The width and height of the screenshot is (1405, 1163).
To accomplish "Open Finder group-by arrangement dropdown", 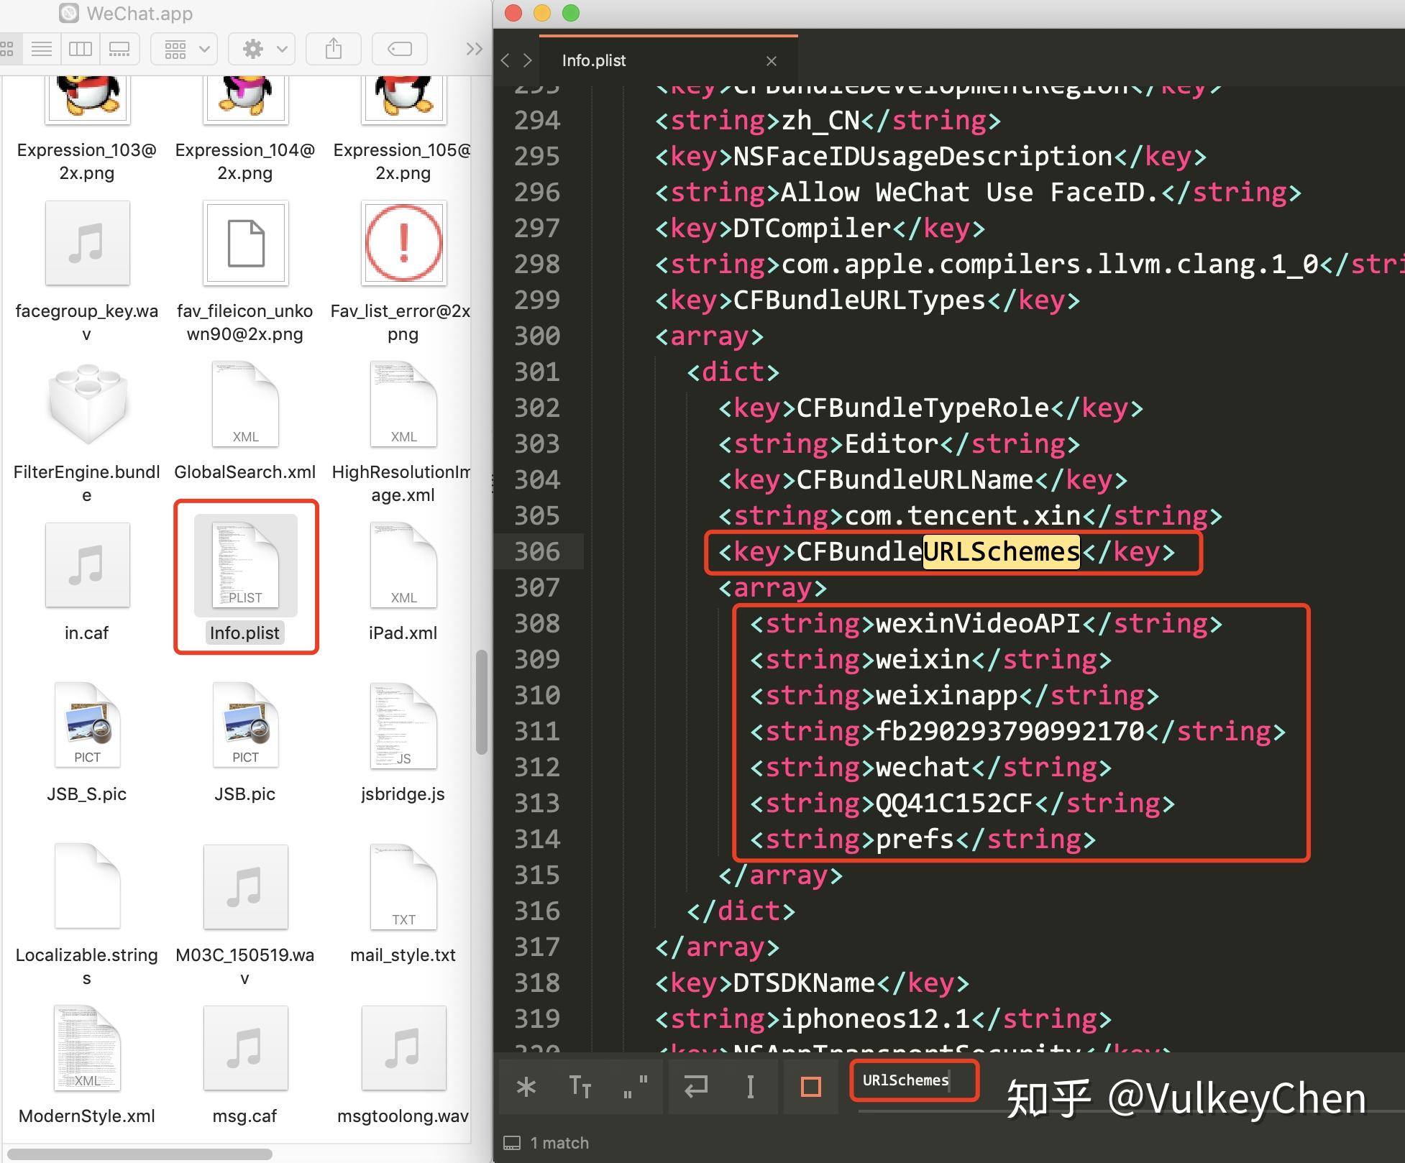I will point(185,49).
